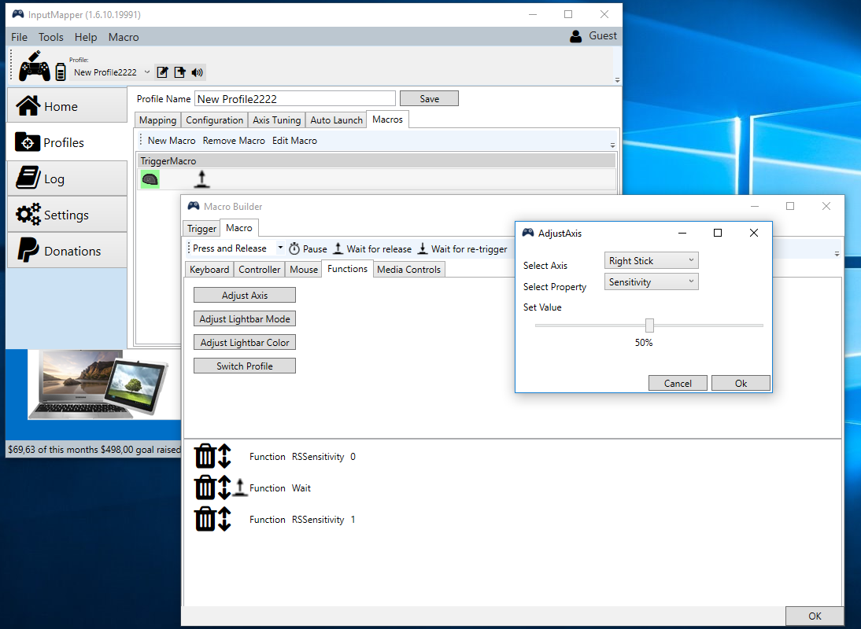
Task: Click Remove Macro in toolbar
Action: click(x=234, y=141)
